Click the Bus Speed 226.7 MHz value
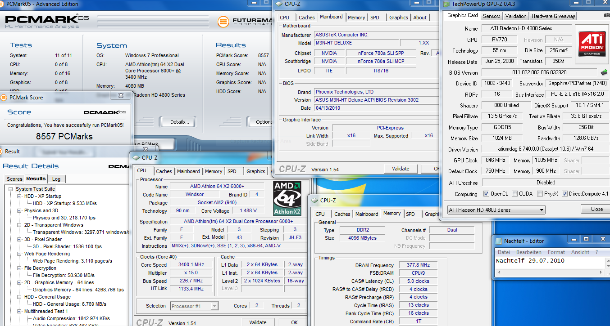This screenshot has width=610, height=326. pyautogui.click(x=190, y=281)
